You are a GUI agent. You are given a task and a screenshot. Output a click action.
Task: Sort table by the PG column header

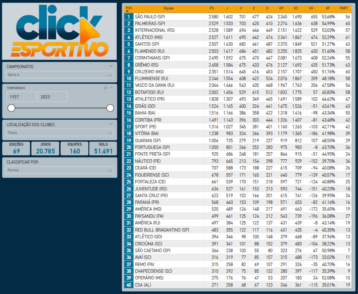(x=212, y=8)
